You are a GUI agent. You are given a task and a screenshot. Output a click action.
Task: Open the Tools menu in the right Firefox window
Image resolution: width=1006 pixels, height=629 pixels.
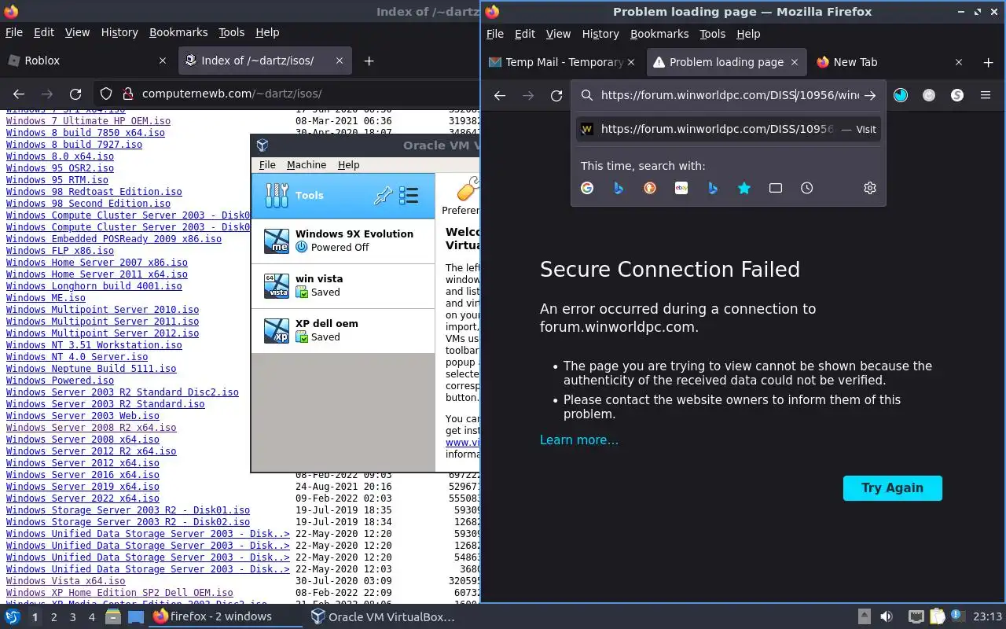click(x=712, y=34)
